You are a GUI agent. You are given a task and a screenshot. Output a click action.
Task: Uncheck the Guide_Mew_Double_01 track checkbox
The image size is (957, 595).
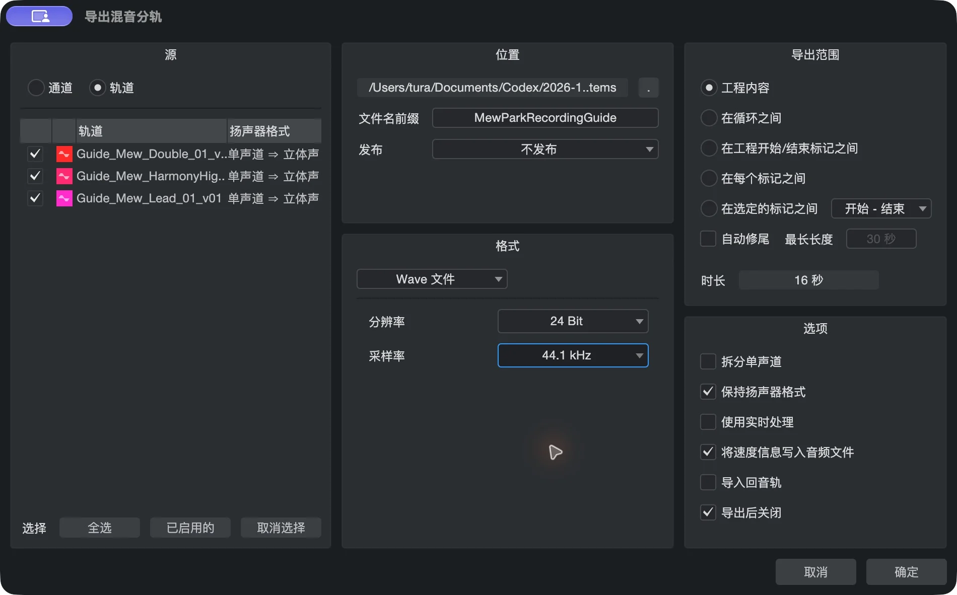35,154
